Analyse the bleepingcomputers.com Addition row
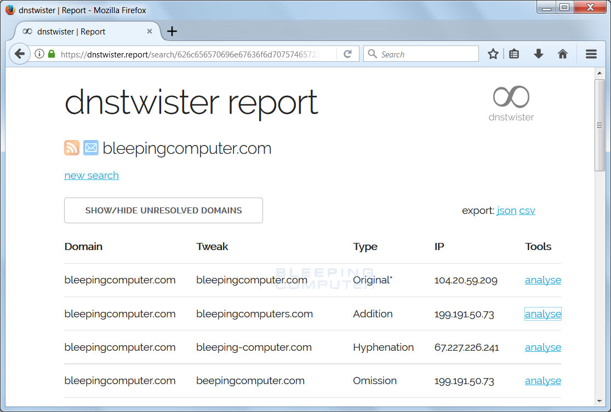Viewport: 611px width, 412px height. tap(543, 314)
